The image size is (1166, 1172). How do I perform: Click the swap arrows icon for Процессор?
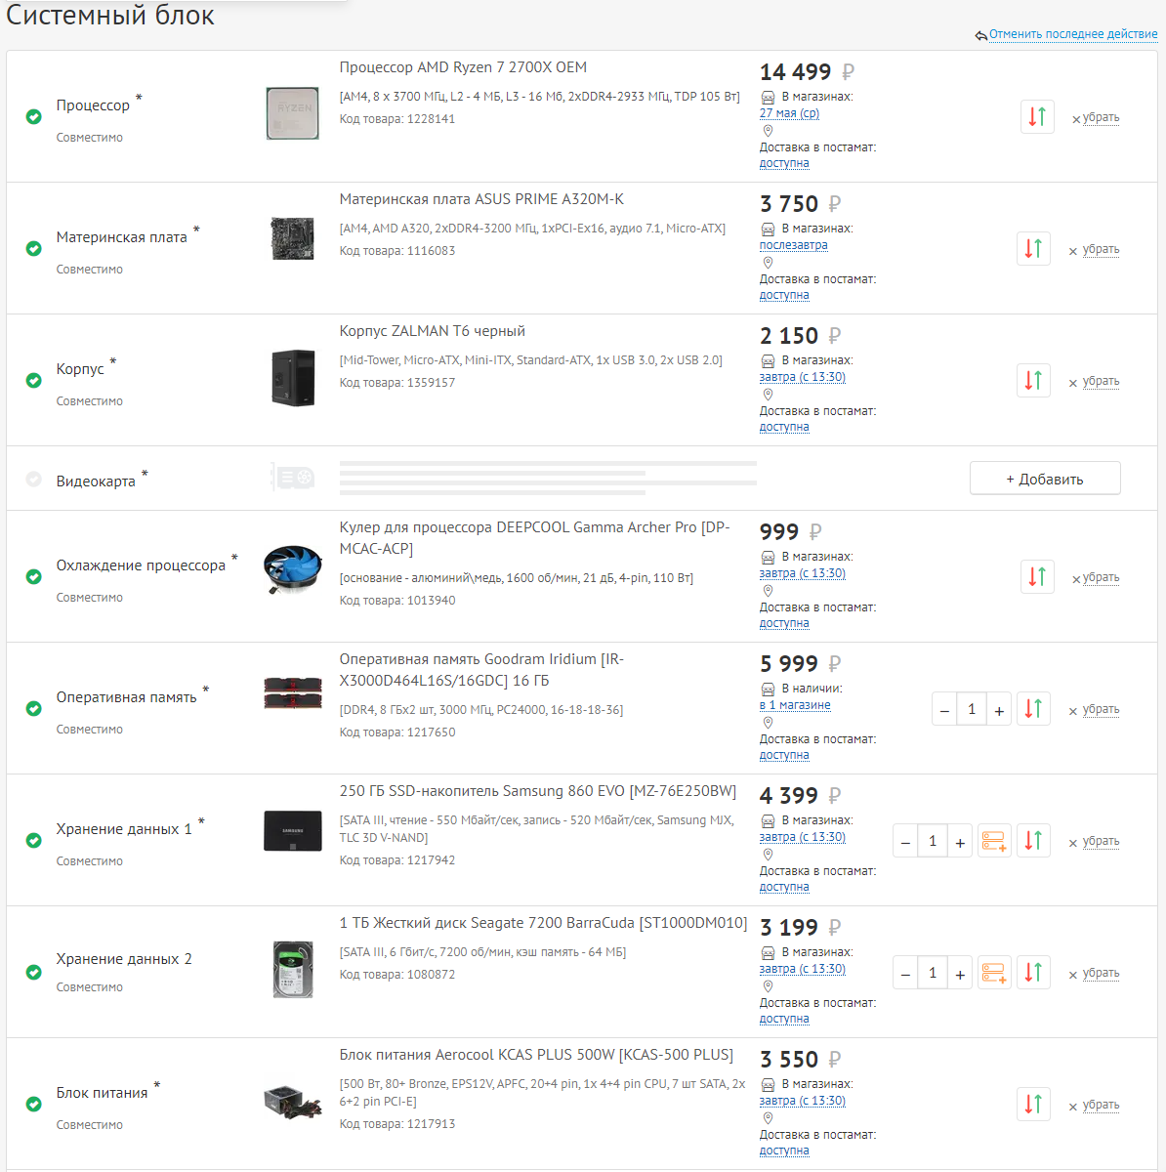[x=1036, y=117]
